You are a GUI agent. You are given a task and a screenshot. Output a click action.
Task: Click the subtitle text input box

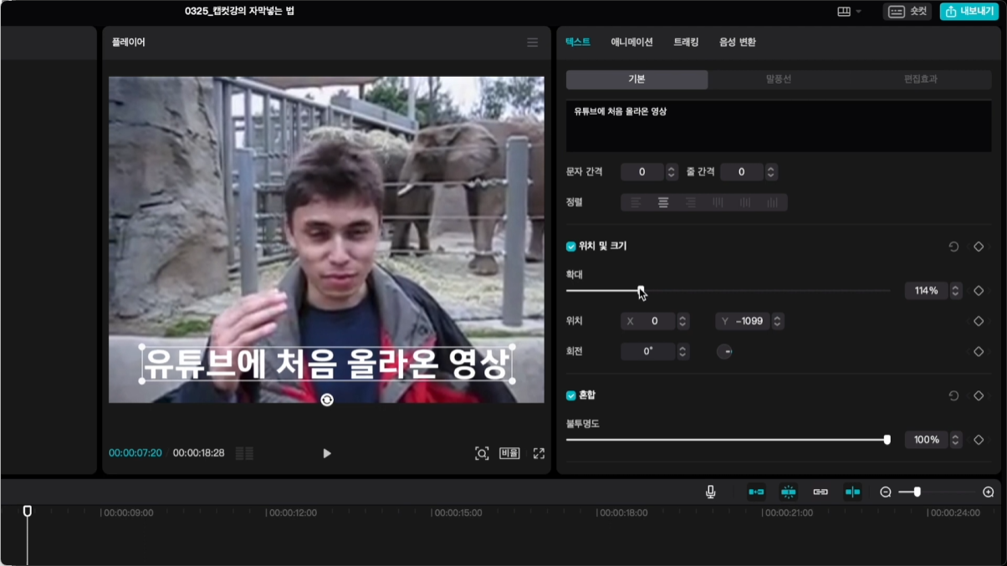[x=779, y=126]
